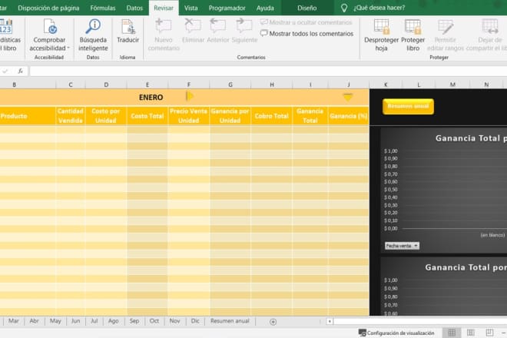Open the Disposición de página tab
This screenshot has width=507, height=338.
point(48,8)
